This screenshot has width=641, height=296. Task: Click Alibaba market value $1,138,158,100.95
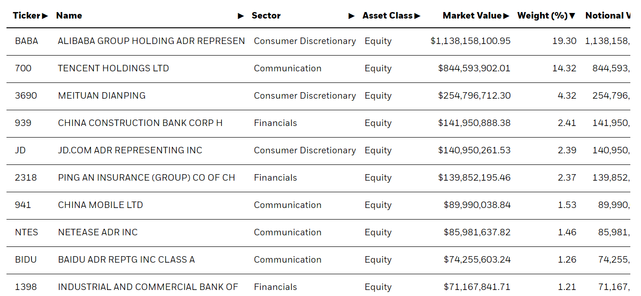[x=471, y=41]
